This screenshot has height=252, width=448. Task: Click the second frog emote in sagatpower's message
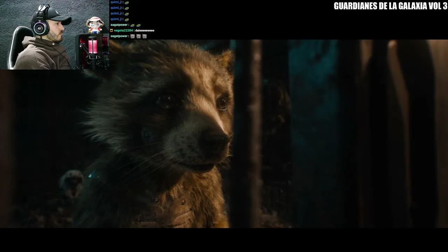139,25
